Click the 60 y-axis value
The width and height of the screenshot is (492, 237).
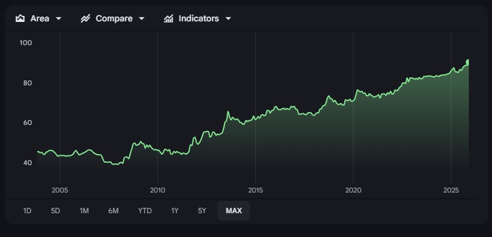tap(27, 122)
